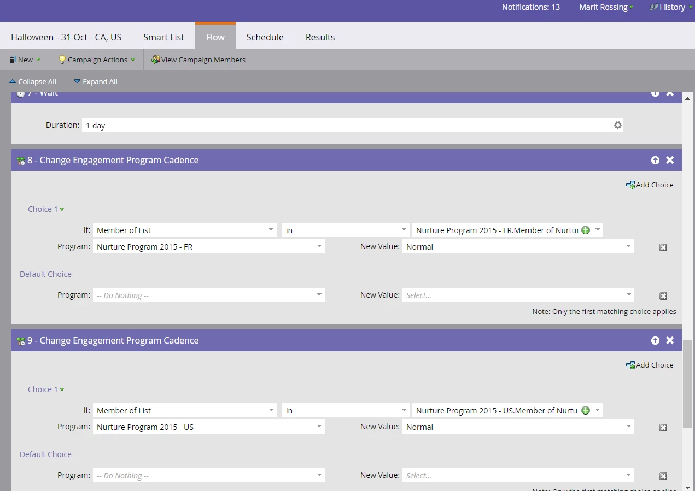Open Nurture Program 2015 - FR.Member list dropdown
This screenshot has height=491, width=695.
click(598, 230)
